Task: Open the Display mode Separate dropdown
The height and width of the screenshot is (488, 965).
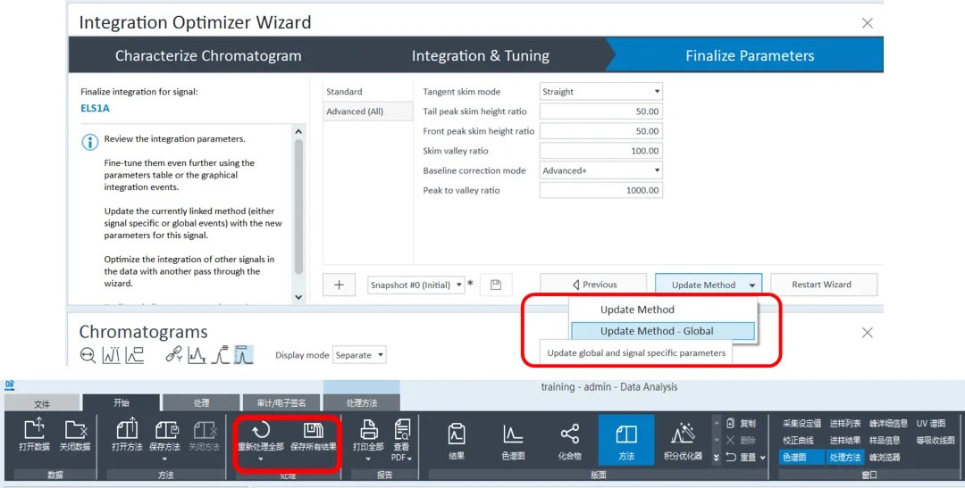Action: [359, 355]
